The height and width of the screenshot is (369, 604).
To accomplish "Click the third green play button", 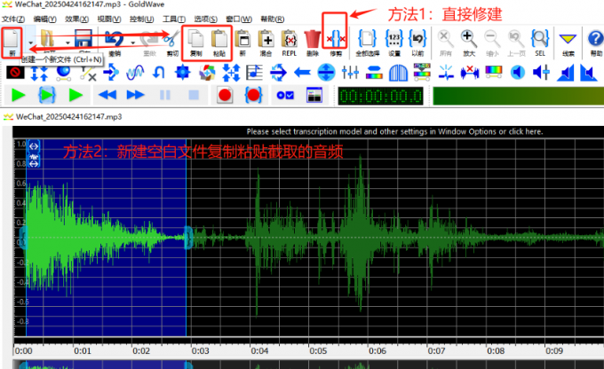I will [75, 95].
